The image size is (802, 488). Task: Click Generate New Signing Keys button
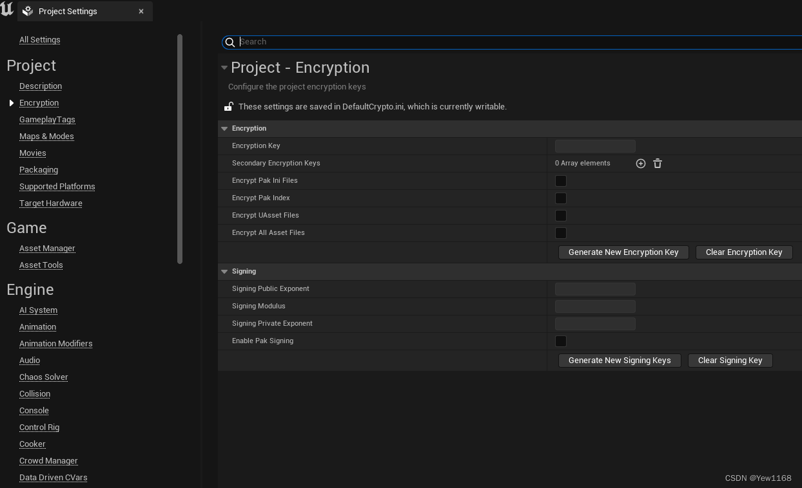tap(620, 361)
